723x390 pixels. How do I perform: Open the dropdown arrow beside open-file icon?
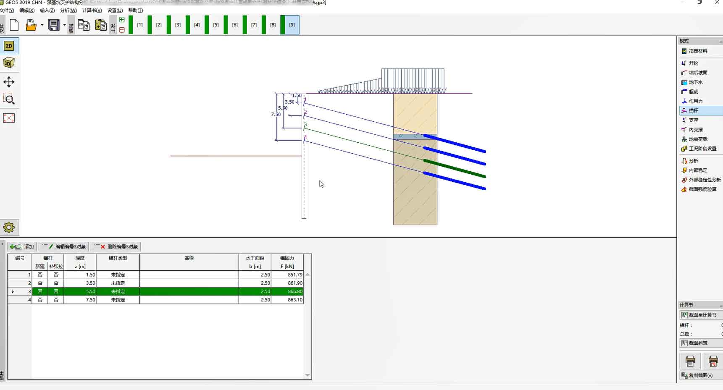click(42, 25)
